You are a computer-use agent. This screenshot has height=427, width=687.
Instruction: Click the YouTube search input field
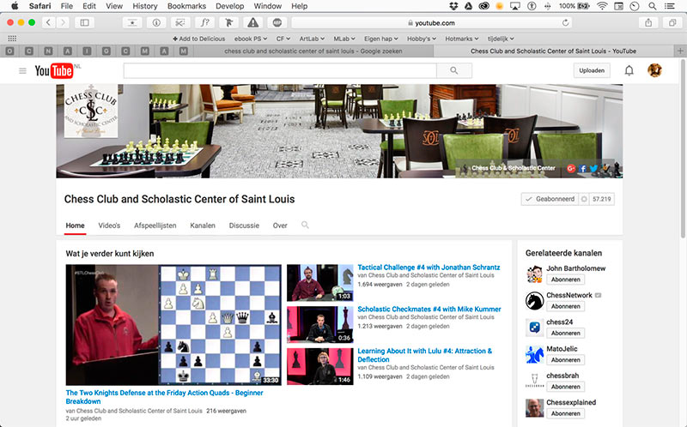coord(280,70)
